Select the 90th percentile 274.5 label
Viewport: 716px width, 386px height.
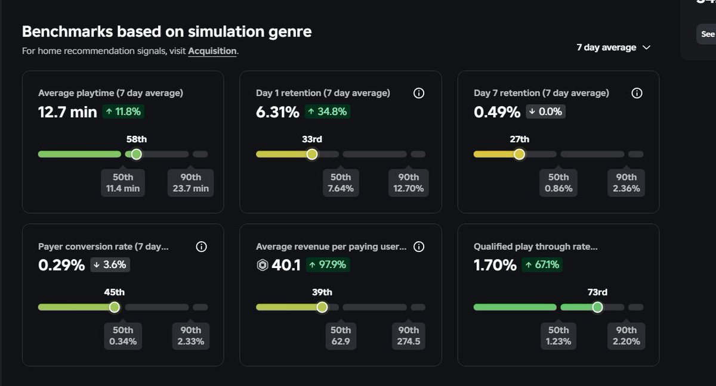[409, 336]
